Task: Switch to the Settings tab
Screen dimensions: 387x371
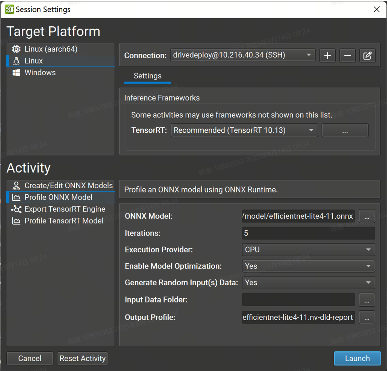Action: click(147, 76)
